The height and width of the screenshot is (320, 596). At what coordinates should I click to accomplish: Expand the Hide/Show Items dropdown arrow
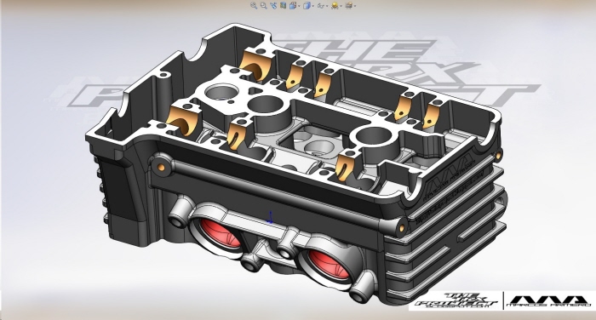pos(327,6)
